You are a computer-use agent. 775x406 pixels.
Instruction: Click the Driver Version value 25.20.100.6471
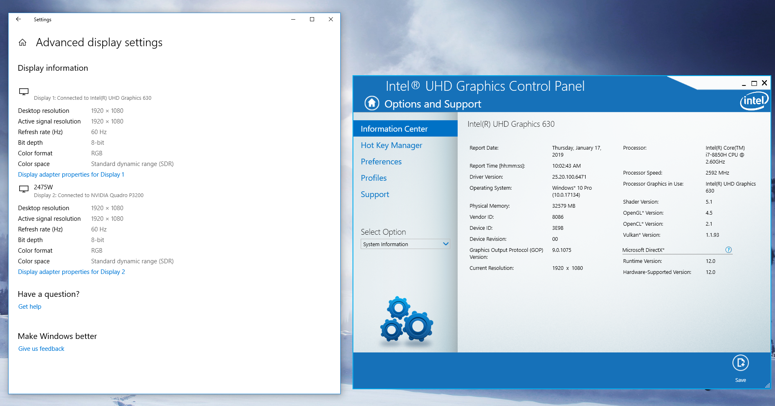(x=569, y=177)
